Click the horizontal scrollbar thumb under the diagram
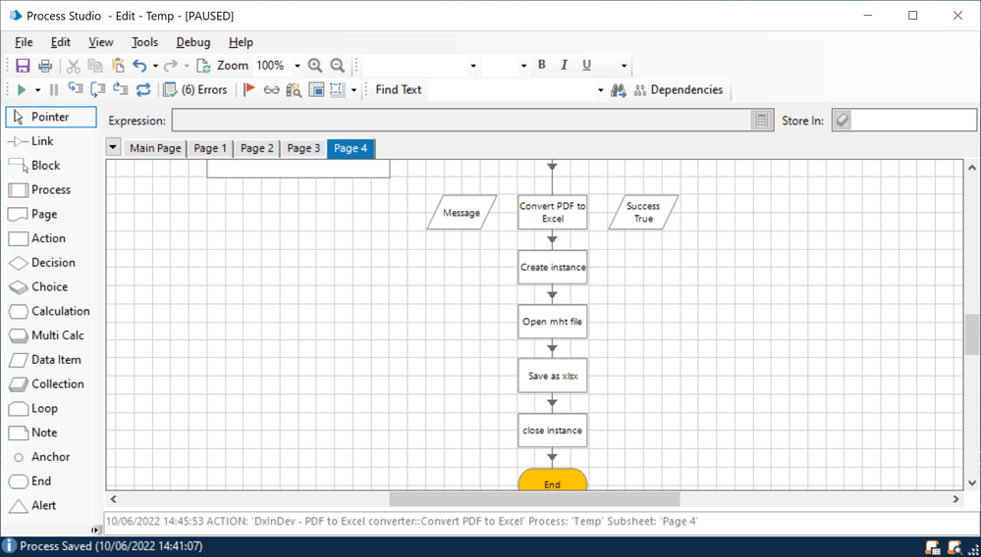This screenshot has width=981, height=557. click(534, 499)
